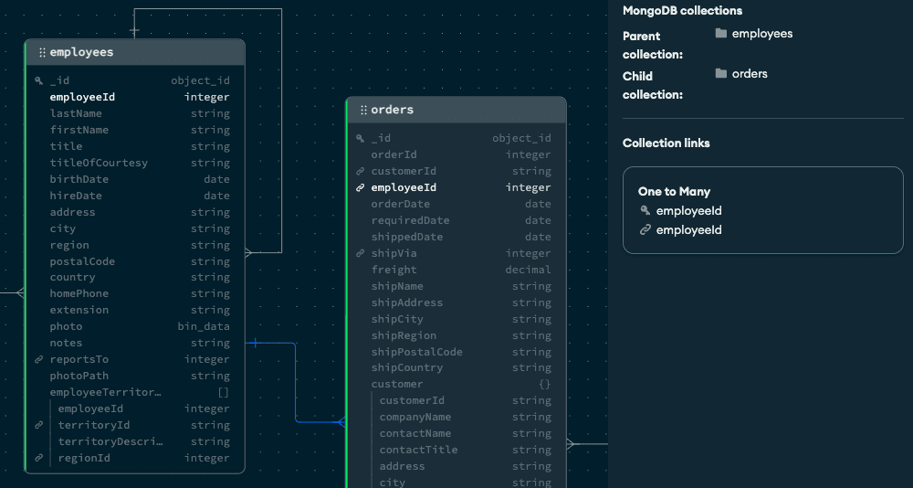Click the link icon next to shipVia
Image resolution: width=913 pixels, height=488 pixels.
click(361, 254)
